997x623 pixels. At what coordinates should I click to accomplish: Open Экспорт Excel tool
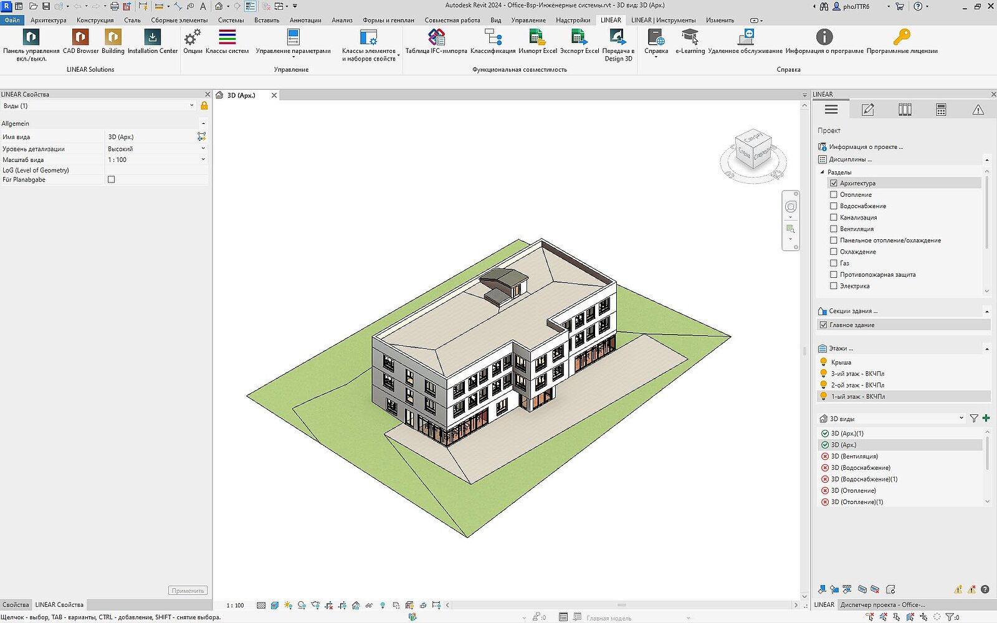pyautogui.click(x=579, y=38)
